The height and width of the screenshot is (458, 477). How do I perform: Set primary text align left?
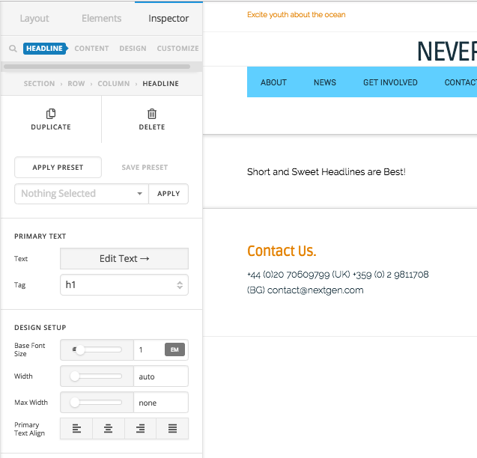(x=76, y=429)
